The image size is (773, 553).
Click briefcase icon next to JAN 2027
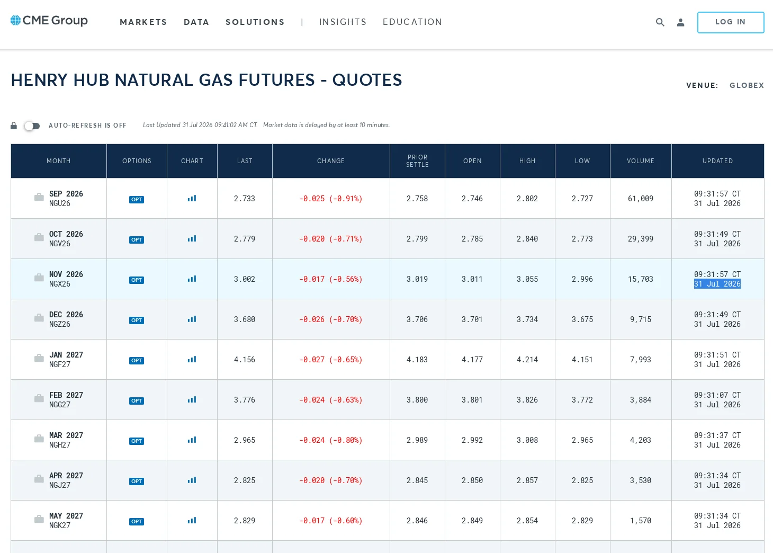tap(39, 359)
